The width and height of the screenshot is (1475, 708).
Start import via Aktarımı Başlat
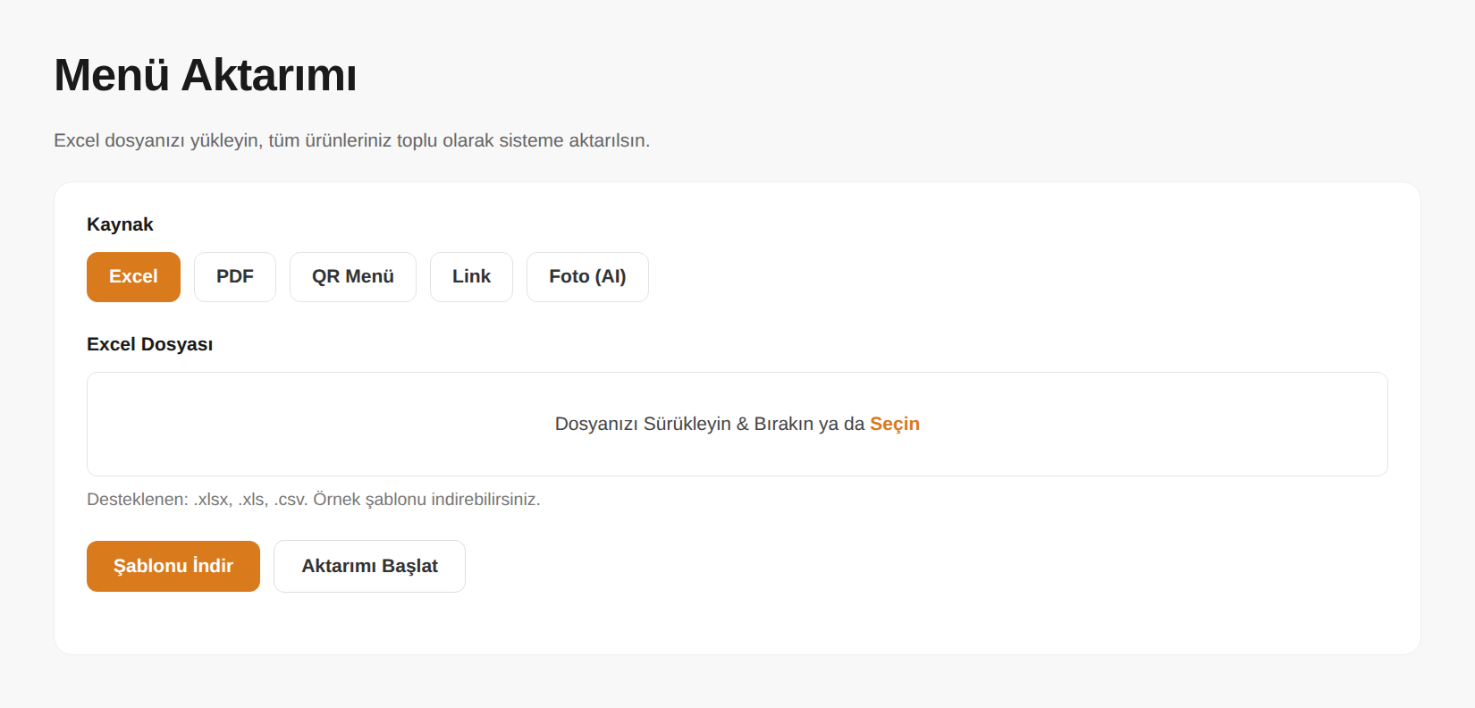[369, 566]
